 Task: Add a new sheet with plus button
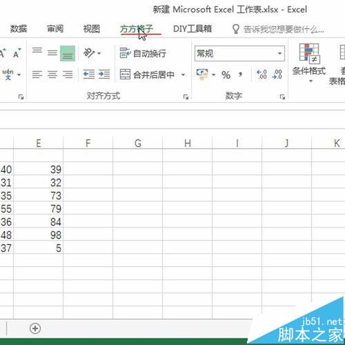point(35,328)
